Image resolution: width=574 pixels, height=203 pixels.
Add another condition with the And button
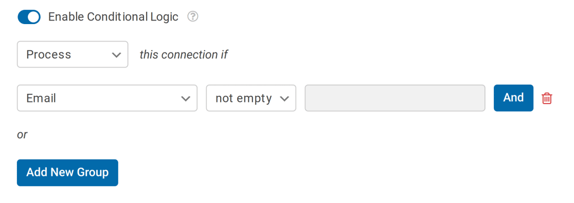pos(514,98)
